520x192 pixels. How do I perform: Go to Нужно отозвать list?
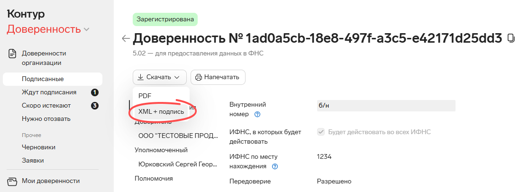(x=46, y=119)
